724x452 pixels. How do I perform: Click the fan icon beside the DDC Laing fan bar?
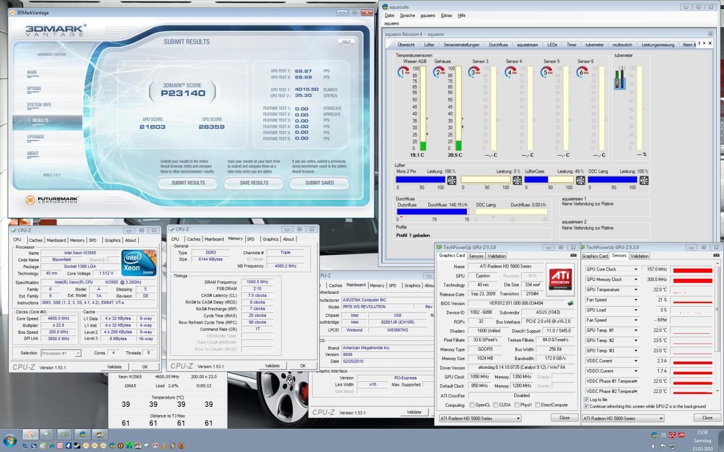[644, 180]
